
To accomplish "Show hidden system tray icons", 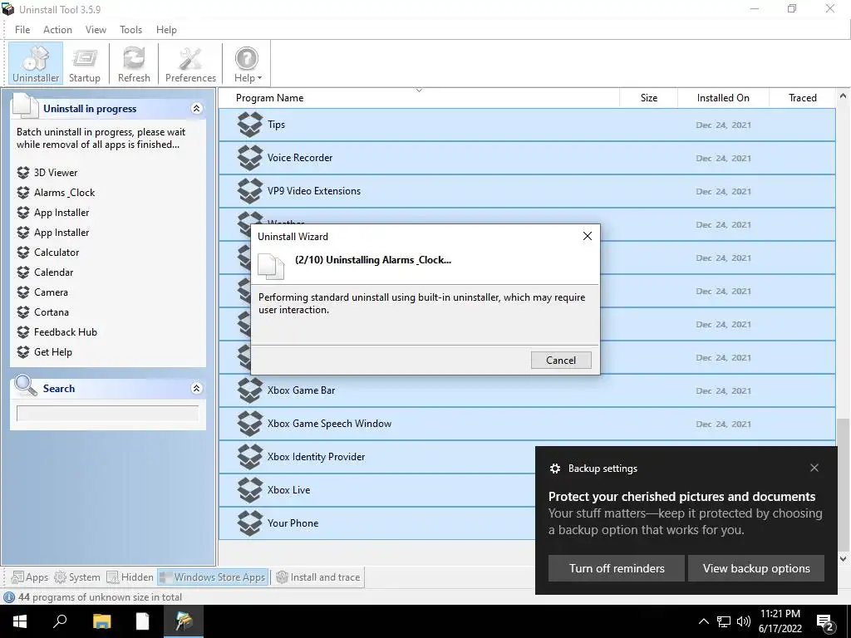I will pos(703,621).
